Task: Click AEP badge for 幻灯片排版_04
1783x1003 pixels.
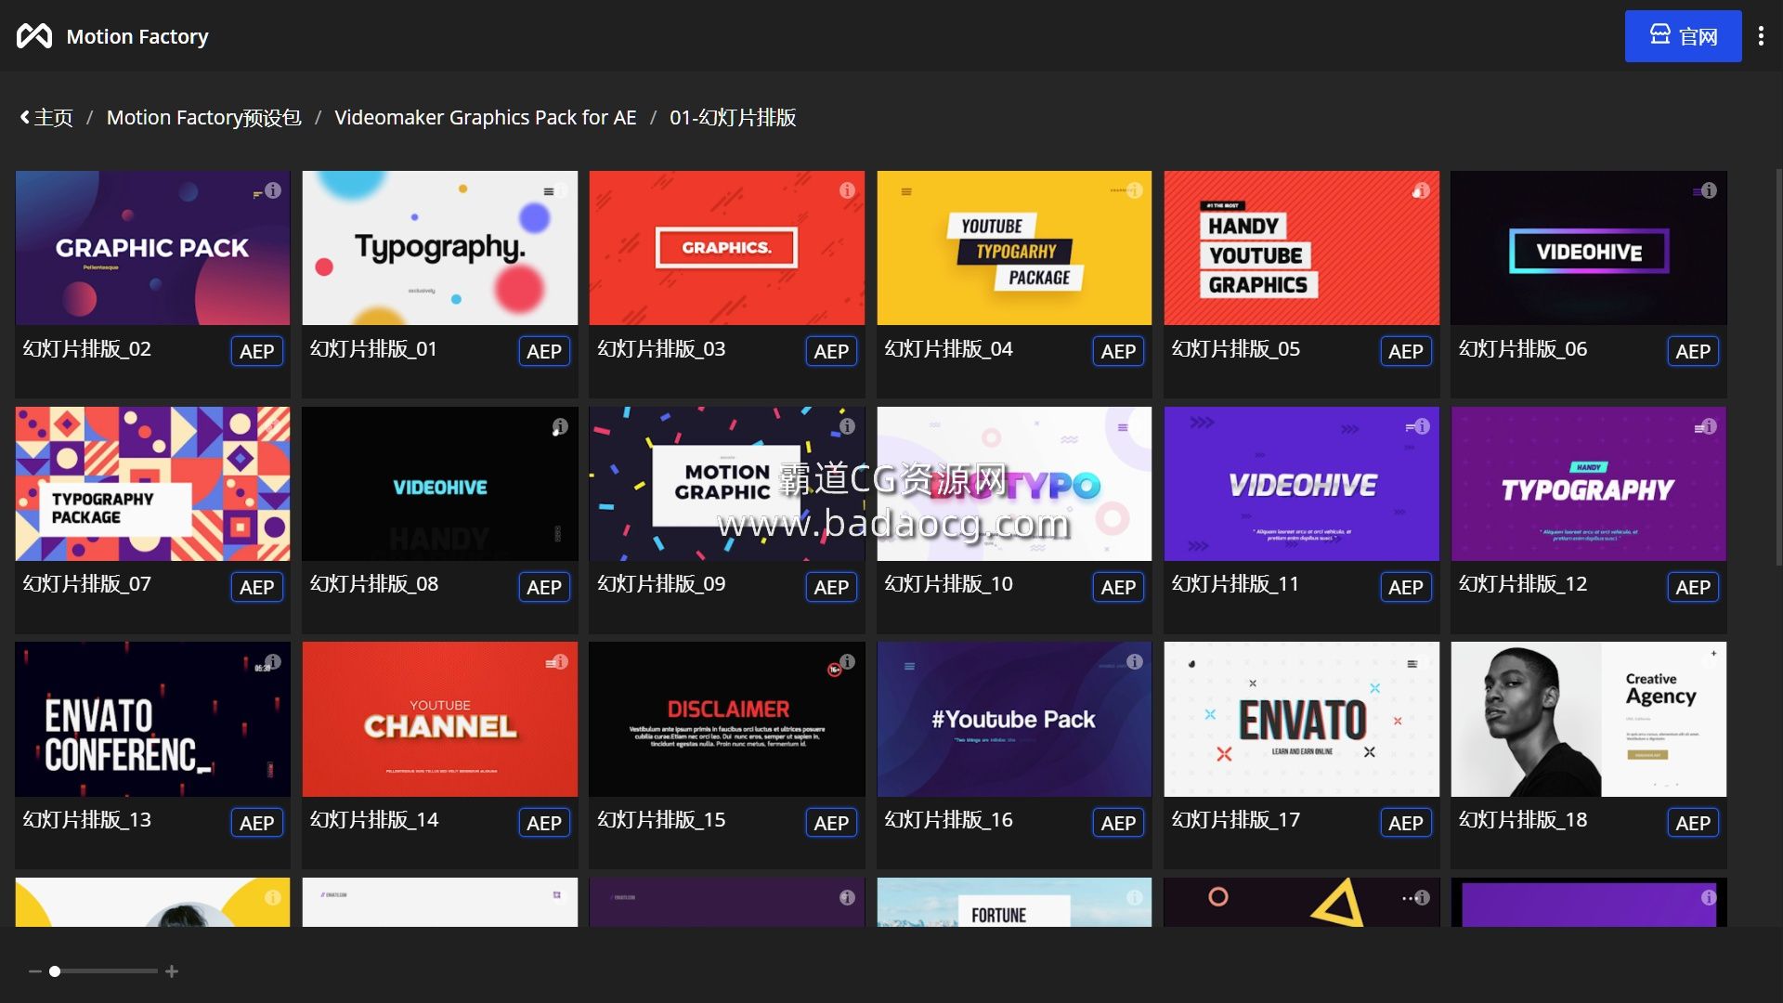Action: click(x=1118, y=351)
